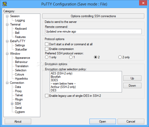Collapse the ExtraPuTTY tree node
The width and height of the screenshot is (149, 127).
[7, 41]
